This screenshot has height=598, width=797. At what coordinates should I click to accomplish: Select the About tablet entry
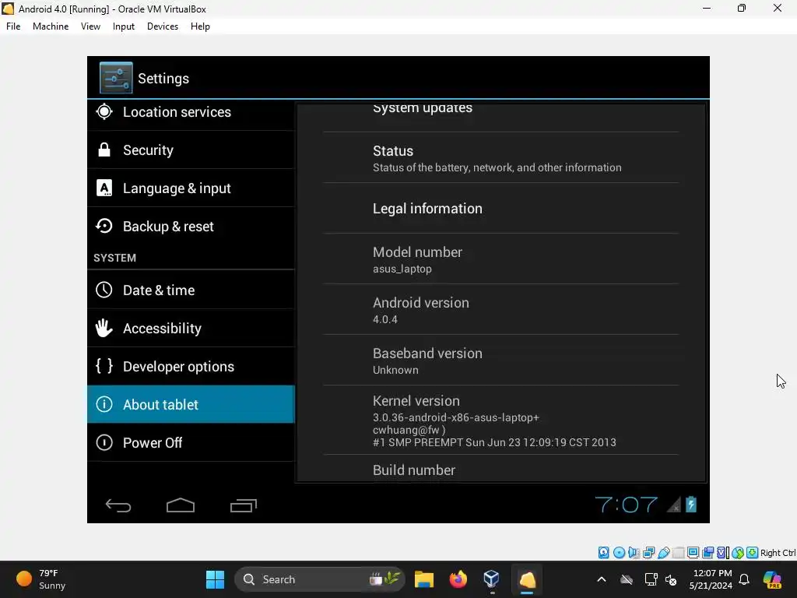pos(191,404)
